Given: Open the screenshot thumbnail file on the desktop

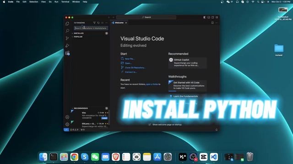Looking at the screenshot, I should [x=283, y=10].
